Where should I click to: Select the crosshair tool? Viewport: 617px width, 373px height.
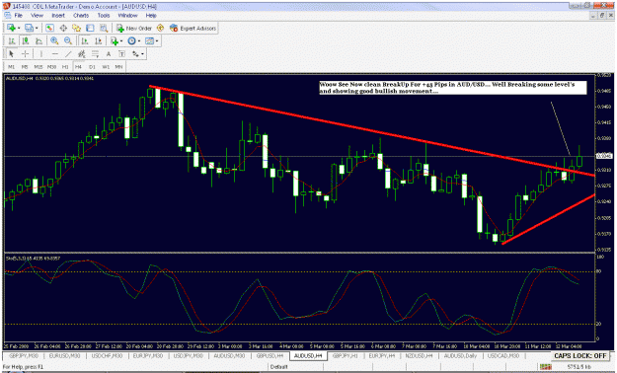(x=26, y=54)
